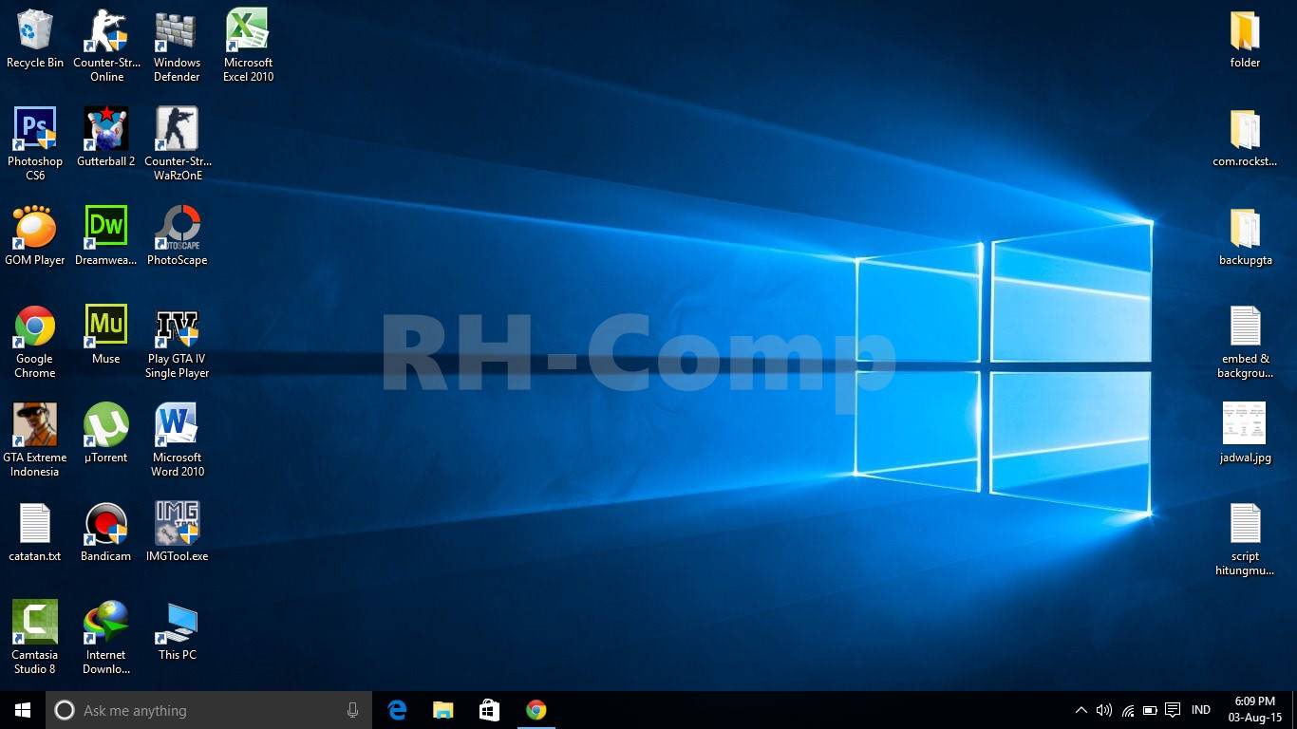Select the Bandicam shortcut
1297x729 pixels.
[106, 533]
